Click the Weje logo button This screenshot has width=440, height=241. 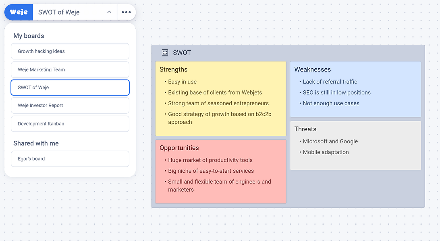(19, 12)
